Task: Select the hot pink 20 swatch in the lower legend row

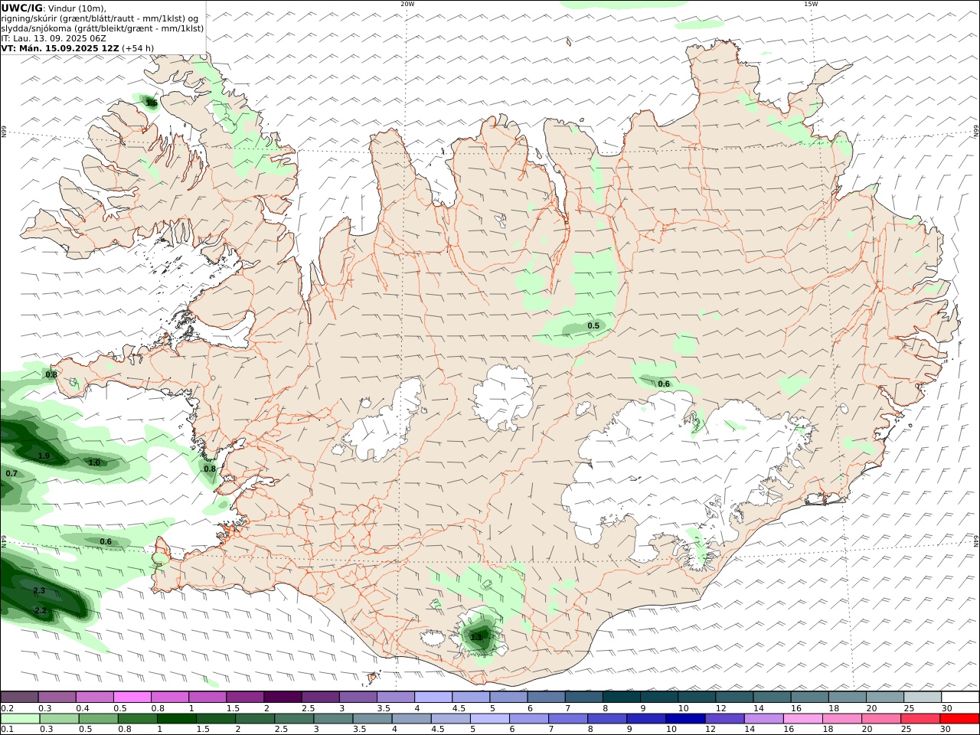Action: [882, 718]
